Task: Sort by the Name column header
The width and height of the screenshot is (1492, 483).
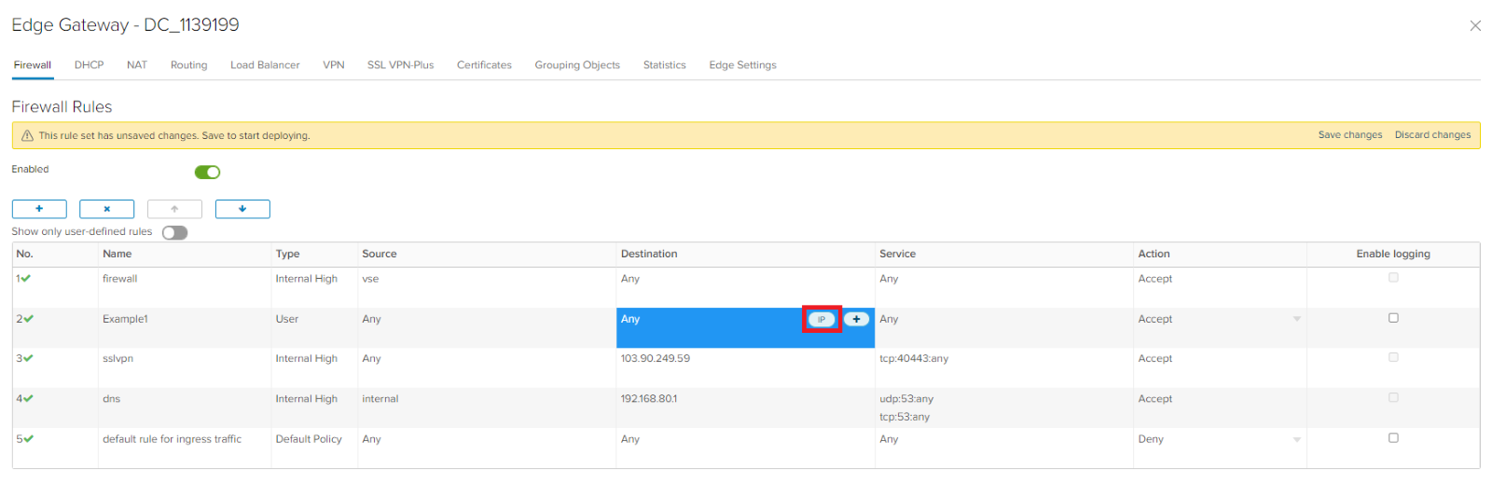Action: pos(117,254)
